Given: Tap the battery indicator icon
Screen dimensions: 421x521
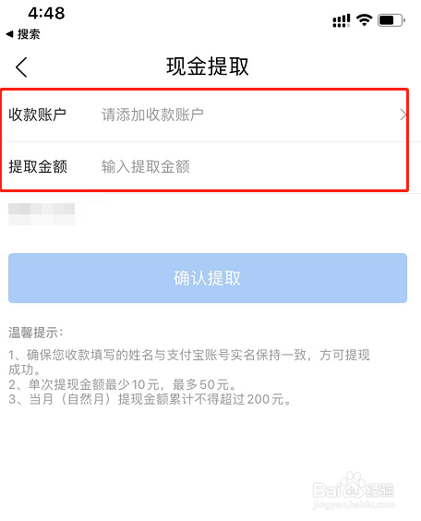Looking at the screenshot, I should pos(391,20).
